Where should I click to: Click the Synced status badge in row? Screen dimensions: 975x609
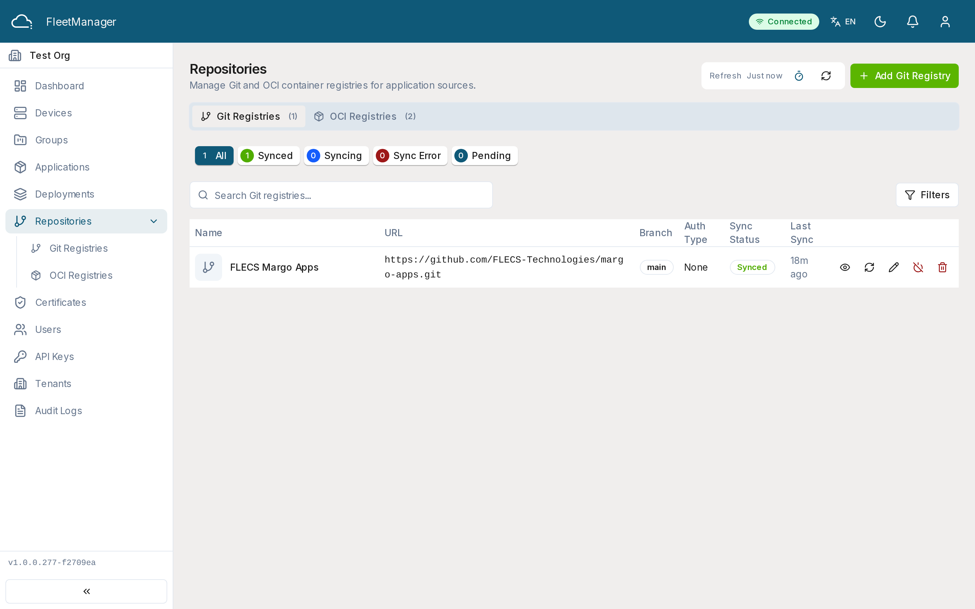pos(752,267)
